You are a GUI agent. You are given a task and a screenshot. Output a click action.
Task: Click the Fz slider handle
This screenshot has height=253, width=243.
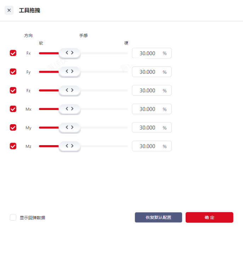point(69,90)
